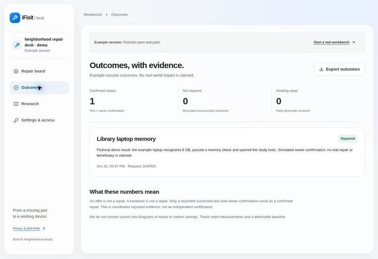The height and width of the screenshot is (259, 378).
Task: Click the "What these numbers mean" heading
Action: click(124, 192)
